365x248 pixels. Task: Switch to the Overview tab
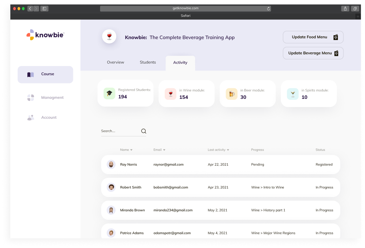(x=115, y=62)
